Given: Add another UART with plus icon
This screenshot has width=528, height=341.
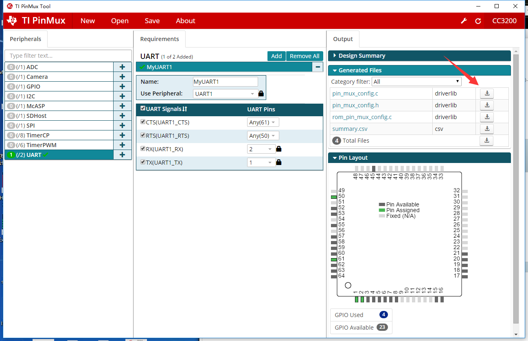Looking at the screenshot, I should [122, 155].
